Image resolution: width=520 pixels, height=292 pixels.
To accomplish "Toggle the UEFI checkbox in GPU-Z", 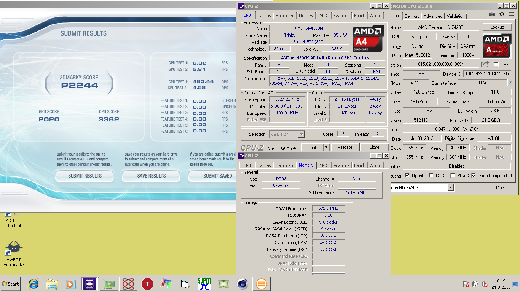I will [x=496, y=64].
